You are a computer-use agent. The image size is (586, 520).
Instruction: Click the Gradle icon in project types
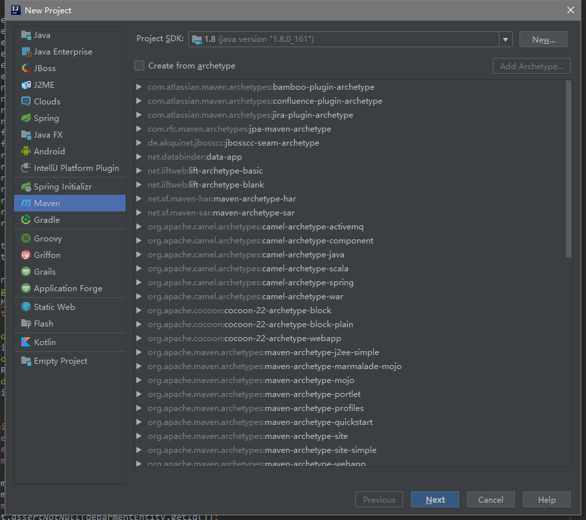click(26, 220)
